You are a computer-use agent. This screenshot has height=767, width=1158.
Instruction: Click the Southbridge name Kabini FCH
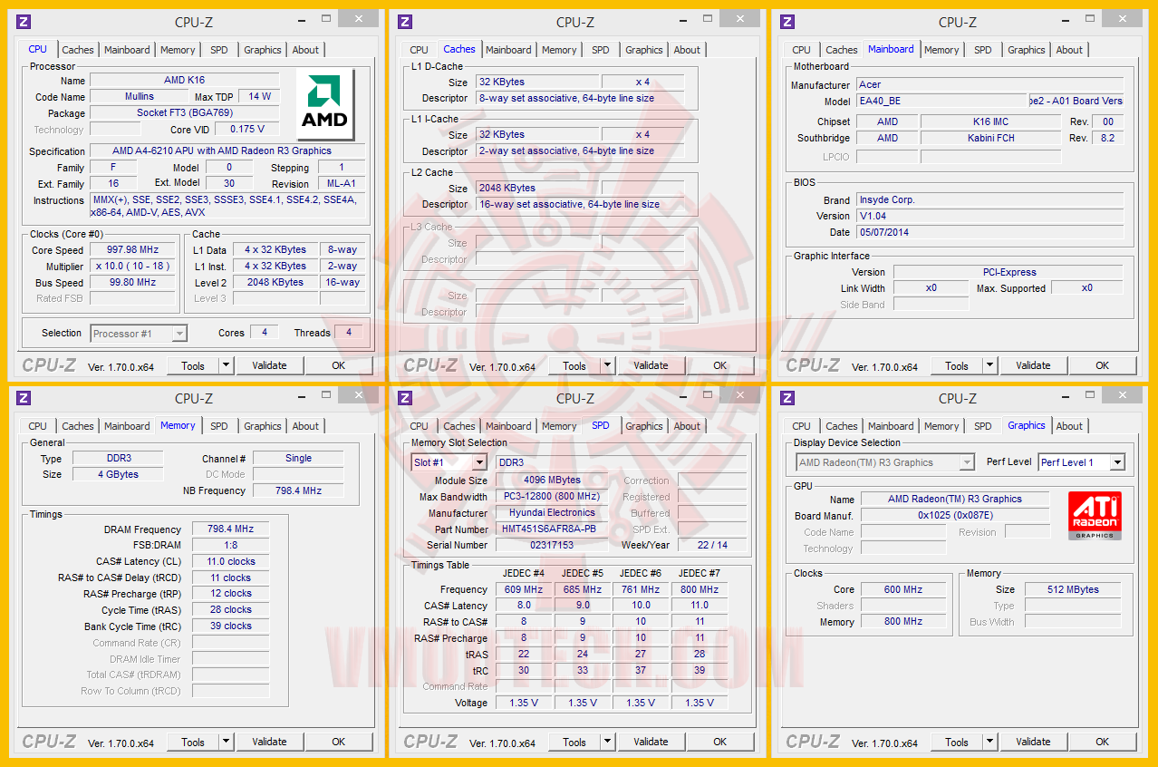(990, 138)
